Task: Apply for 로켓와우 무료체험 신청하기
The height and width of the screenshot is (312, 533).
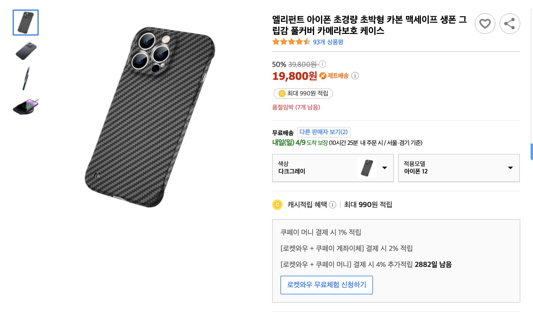Action: (326, 285)
